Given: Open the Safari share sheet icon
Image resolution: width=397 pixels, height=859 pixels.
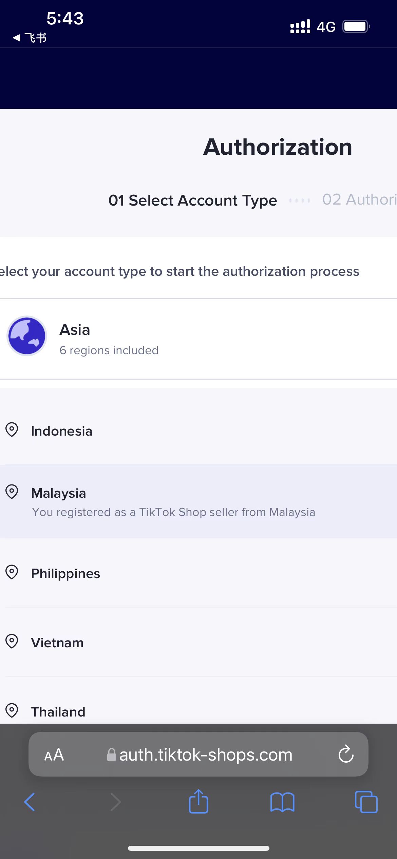Looking at the screenshot, I should [198, 801].
